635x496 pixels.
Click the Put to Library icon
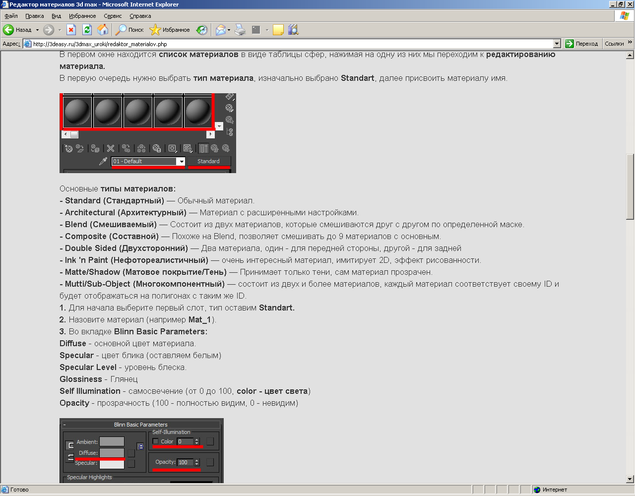pos(157,148)
